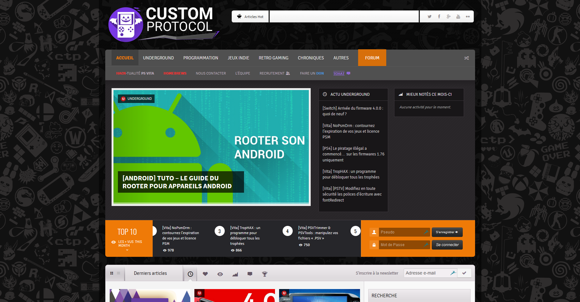This screenshot has height=302, width=580.
Task: Open the Autres menu
Action: point(341,58)
